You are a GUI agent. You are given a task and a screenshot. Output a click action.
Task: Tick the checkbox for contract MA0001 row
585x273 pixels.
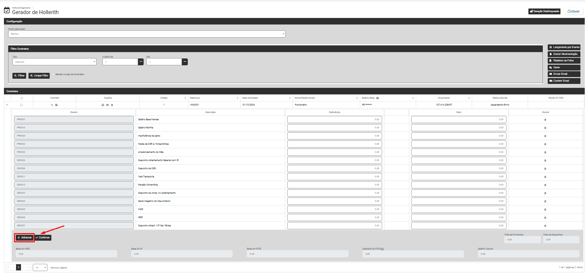tap(22, 105)
